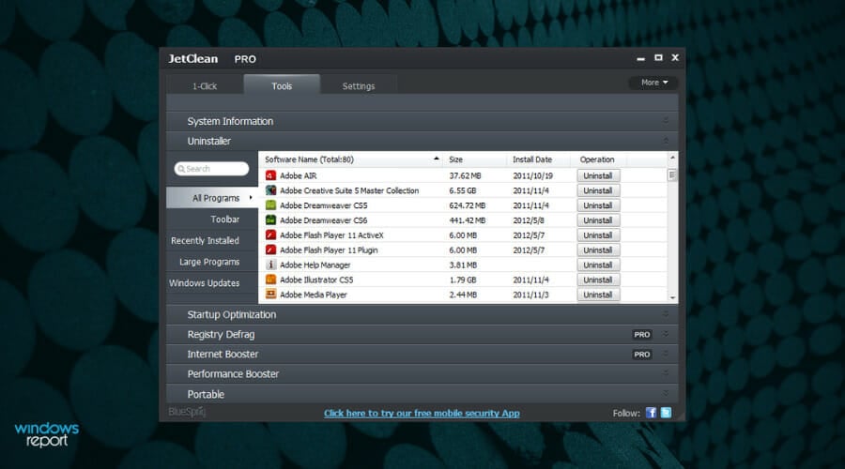Click the 37.62 MB size value
Image resolution: width=845 pixels, height=469 pixels.
point(465,175)
